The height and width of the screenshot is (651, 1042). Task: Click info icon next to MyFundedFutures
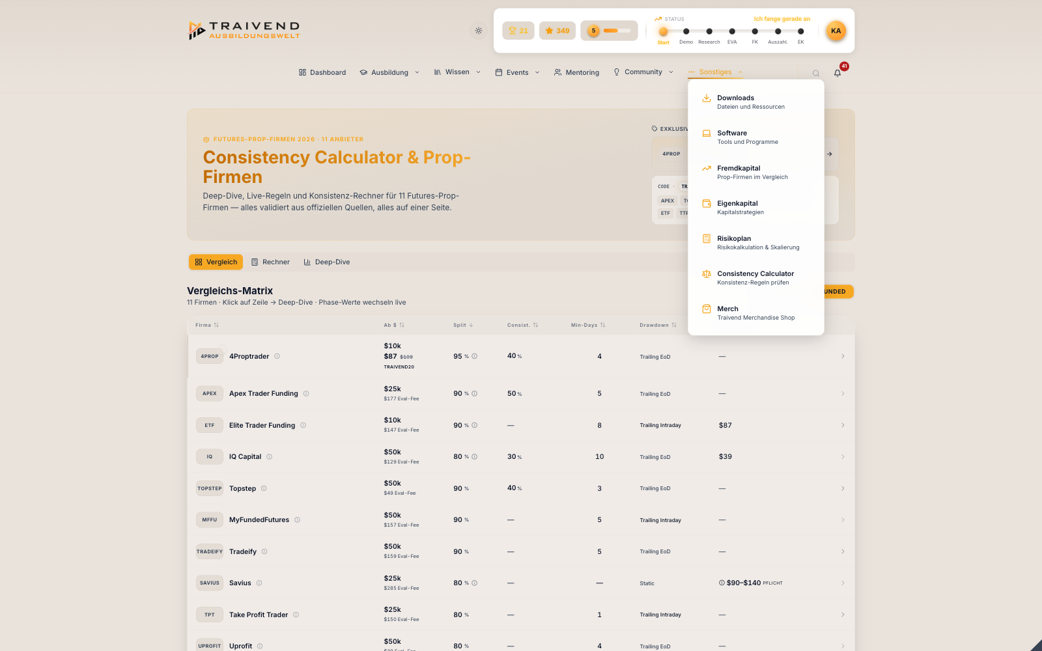pos(297,519)
